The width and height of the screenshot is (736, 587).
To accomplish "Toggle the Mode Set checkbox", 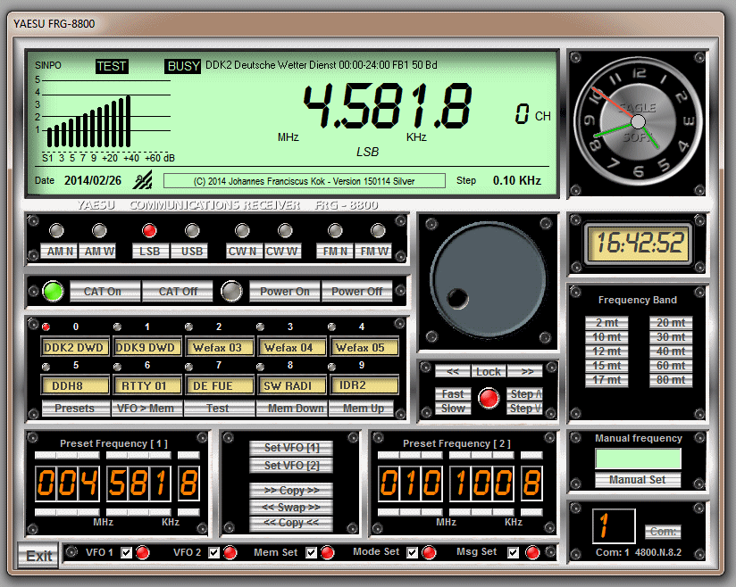I will coord(412,553).
